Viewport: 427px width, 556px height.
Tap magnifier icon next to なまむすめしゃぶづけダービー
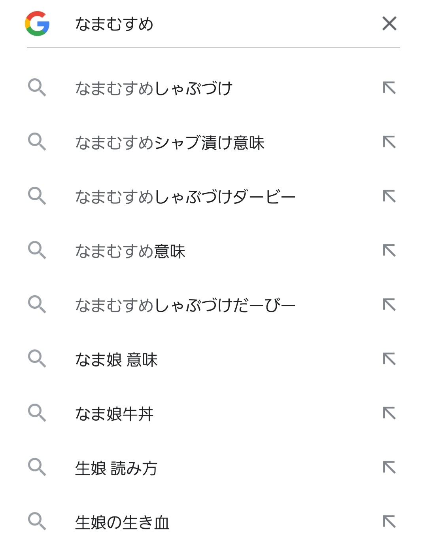37,196
